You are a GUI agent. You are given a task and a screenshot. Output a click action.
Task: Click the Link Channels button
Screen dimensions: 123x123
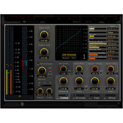[x=69, y=55]
